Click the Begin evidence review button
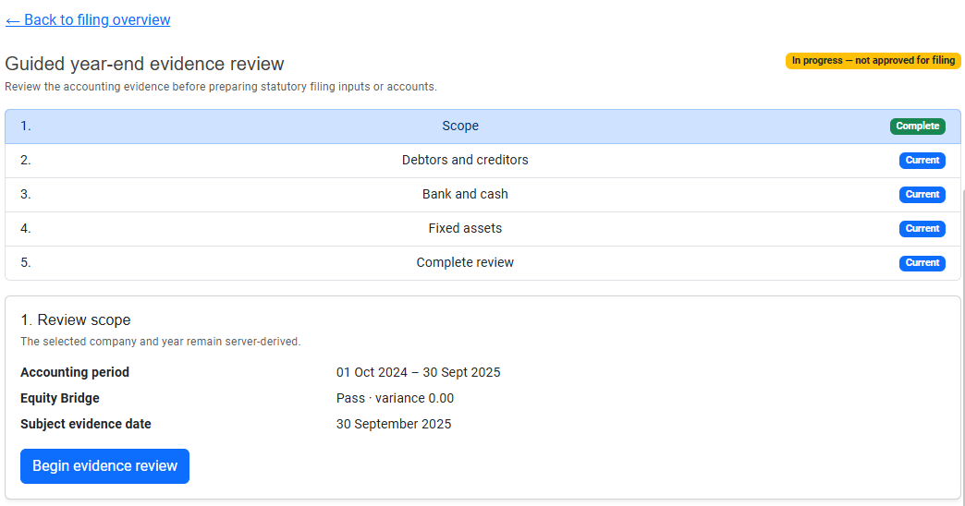Image resolution: width=965 pixels, height=506 pixels. pos(104,466)
